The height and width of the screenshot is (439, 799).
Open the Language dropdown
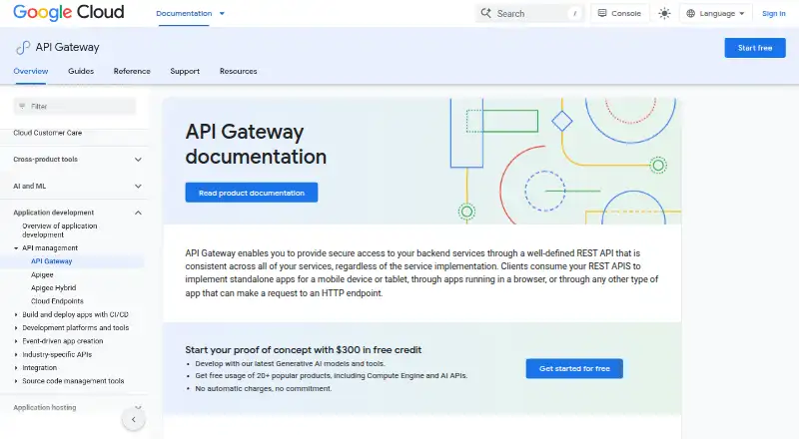pos(715,13)
